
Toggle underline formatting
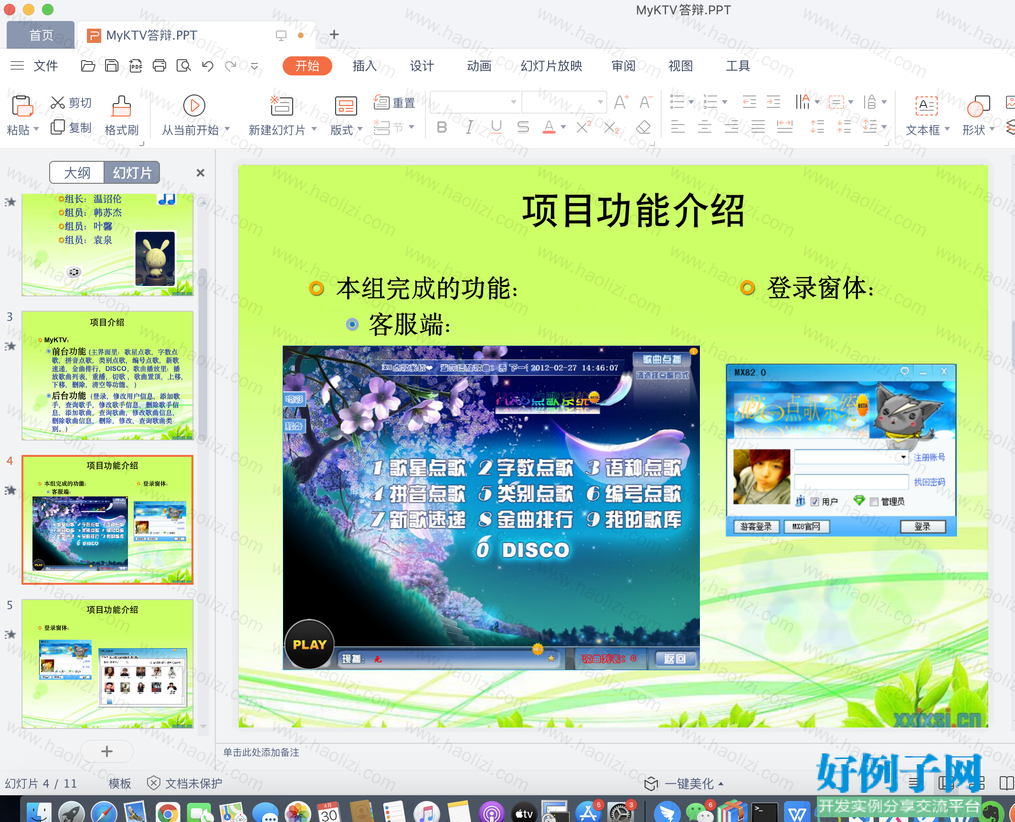point(497,127)
